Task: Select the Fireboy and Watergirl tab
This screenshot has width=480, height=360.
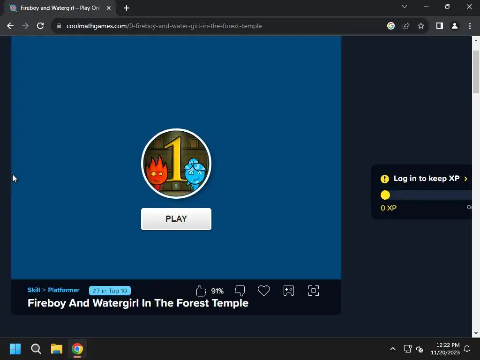Action: [60, 8]
